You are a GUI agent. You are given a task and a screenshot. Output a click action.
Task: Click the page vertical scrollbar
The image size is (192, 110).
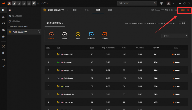tap(191, 43)
